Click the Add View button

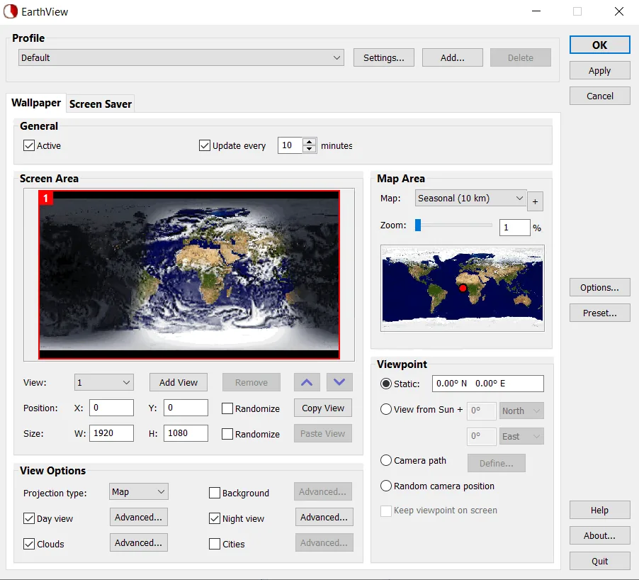coord(179,382)
